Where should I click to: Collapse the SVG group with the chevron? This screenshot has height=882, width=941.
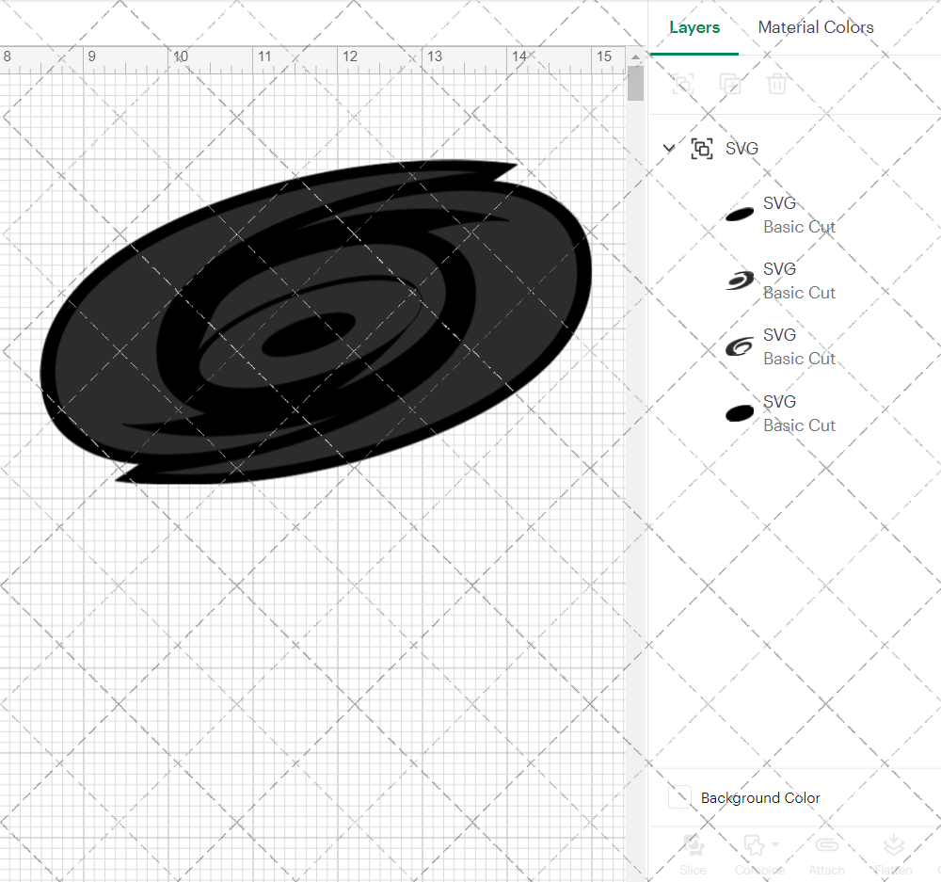click(668, 148)
